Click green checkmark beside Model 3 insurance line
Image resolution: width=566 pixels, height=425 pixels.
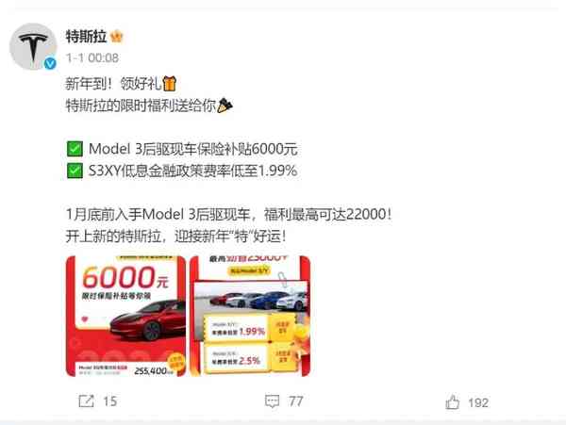(x=75, y=149)
